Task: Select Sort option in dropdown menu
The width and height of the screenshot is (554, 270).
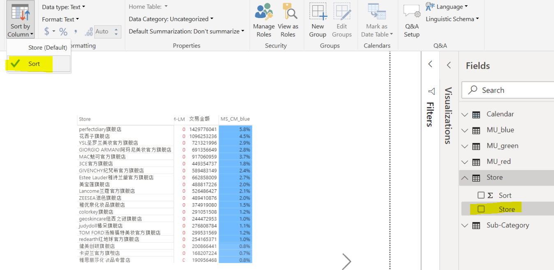Action: (39, 64)
